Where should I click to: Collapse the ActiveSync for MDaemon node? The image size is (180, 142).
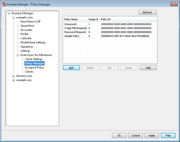pyautogui.click(x=18, y=55)
